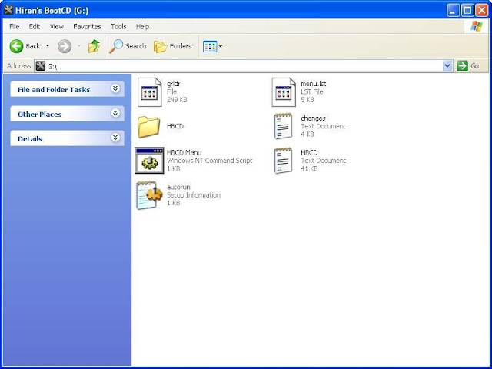Image resolution: width=492 pixels, height=369 pixels.
Task: Expand the Details panel
Action: 115,138
